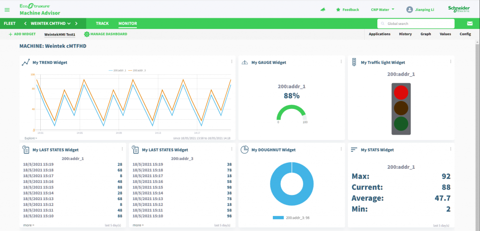Click the 200:addr_1 LAST STATES widget icon
480x231 pixels.
(26, 150)
